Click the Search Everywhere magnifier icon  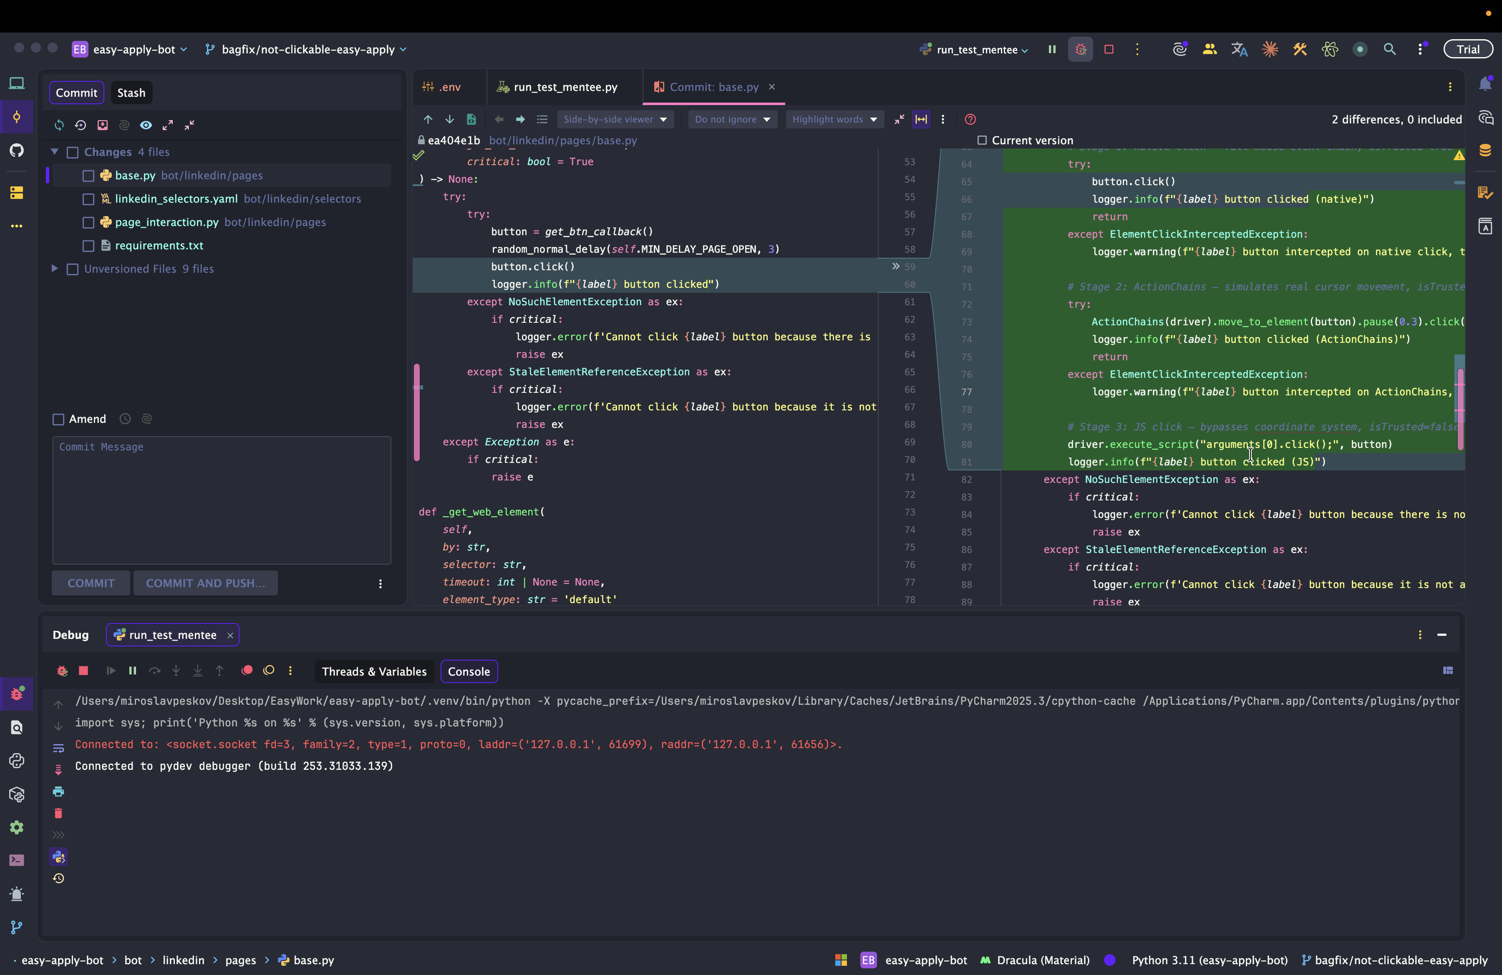[1389, 49]
